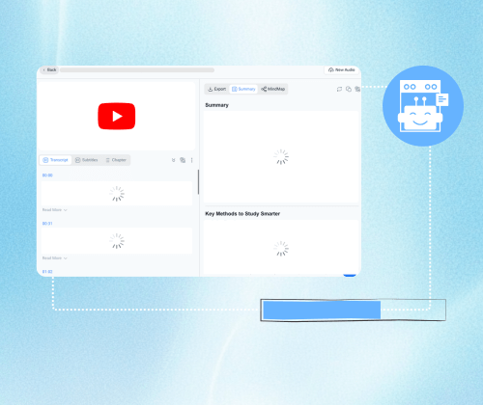Click the translate icon in summary toolbar
The image size is (483, 405).
pyautogui.click(x=357, y=89)
